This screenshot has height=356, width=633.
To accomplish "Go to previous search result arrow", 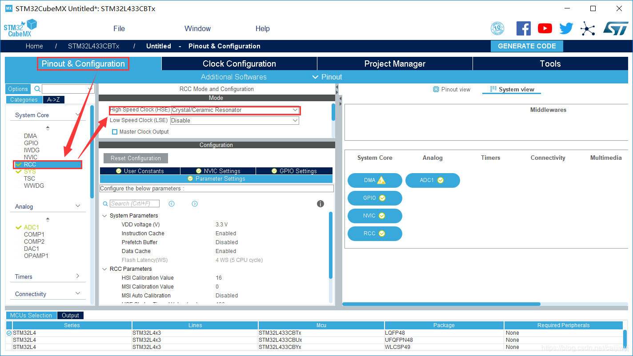I will click(172, 204).
